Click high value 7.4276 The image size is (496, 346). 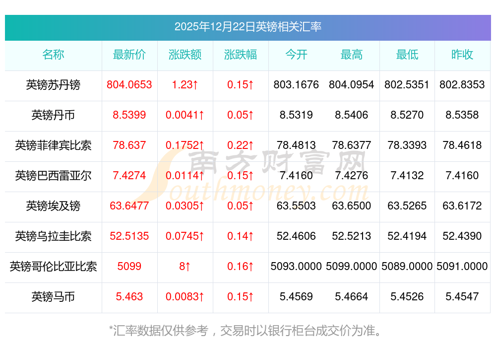click(352, 175)
